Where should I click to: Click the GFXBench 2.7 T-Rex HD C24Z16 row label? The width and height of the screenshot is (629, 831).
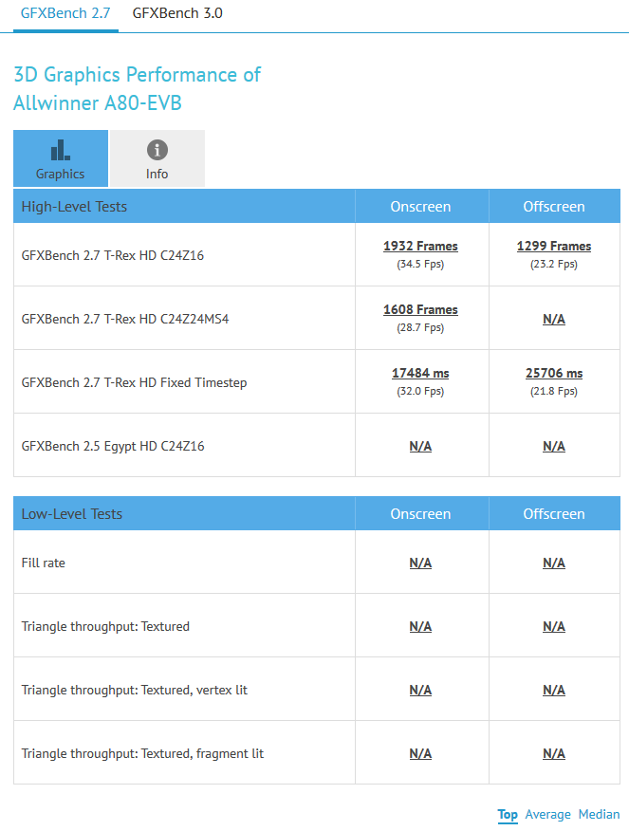click(112, 255)
